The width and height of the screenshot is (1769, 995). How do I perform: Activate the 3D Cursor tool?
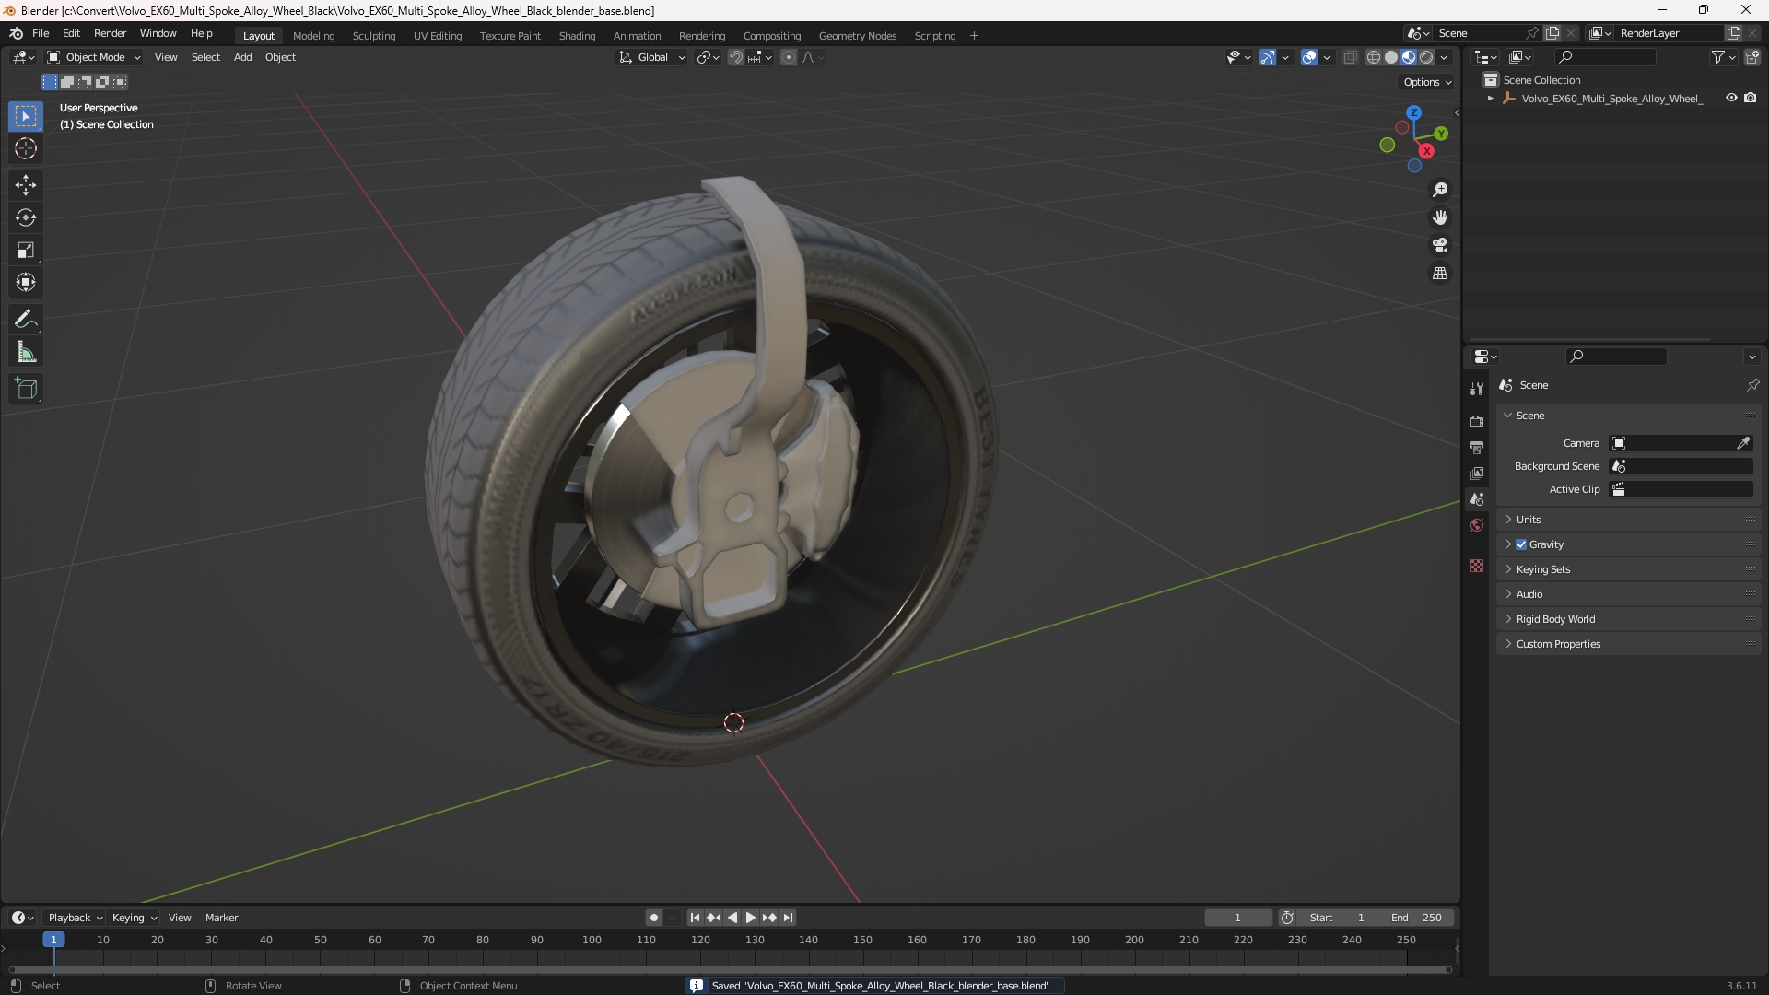point(26,148)
